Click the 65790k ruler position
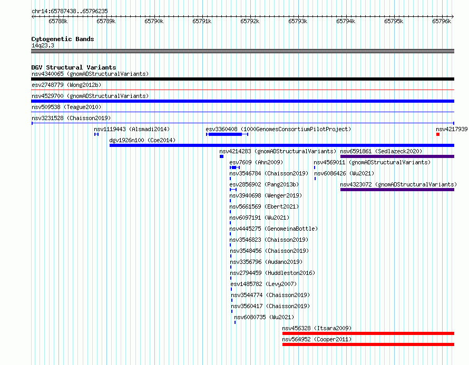Viewport: 469px width, 365px height. [x=154, y=21]
